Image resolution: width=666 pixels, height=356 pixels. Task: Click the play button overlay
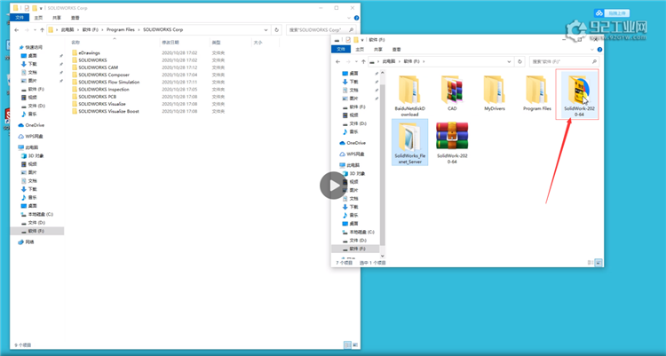coord(333,186)
